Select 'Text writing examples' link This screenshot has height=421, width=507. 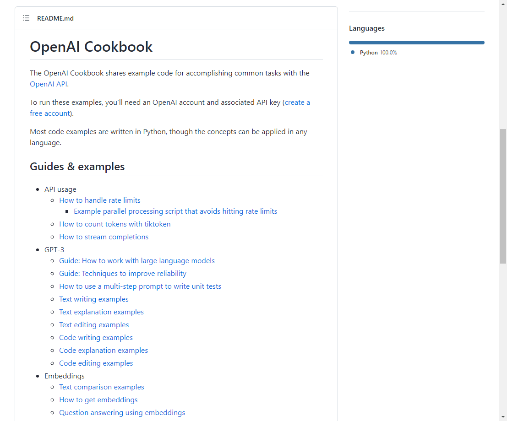pyautogui.click(x=94, y=299)
